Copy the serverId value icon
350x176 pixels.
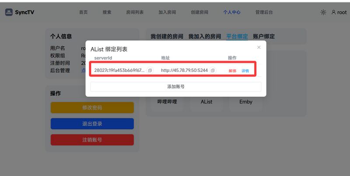pyautogui.click(x=150, y=71)
